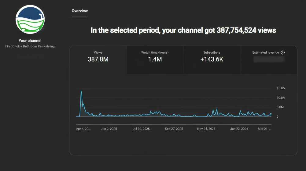
Task: Open the Overview tab
Action: point(79,11)
